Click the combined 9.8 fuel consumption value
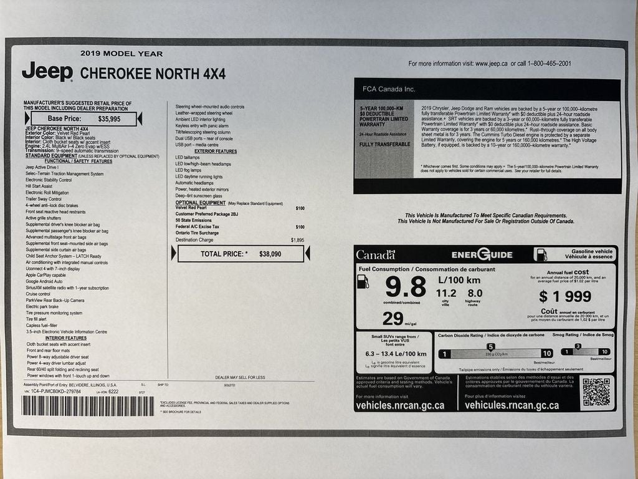This screenshot has height=479, width=638. 405,286
